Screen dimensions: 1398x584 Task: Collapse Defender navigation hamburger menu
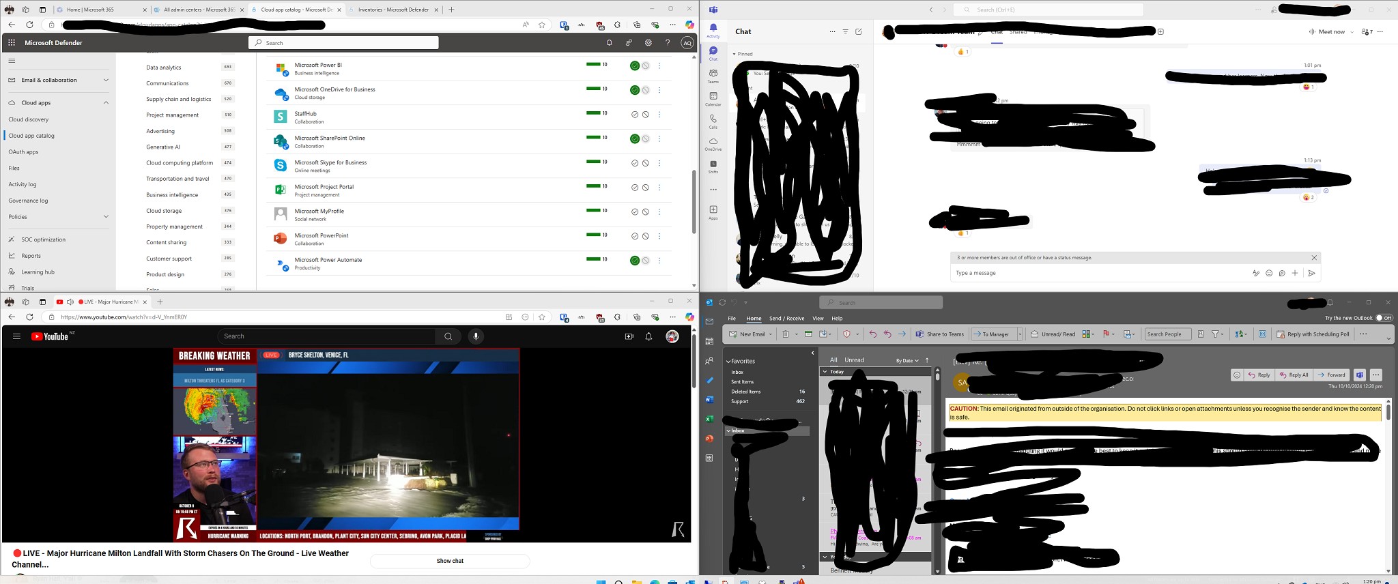click(x=12, y=61)
